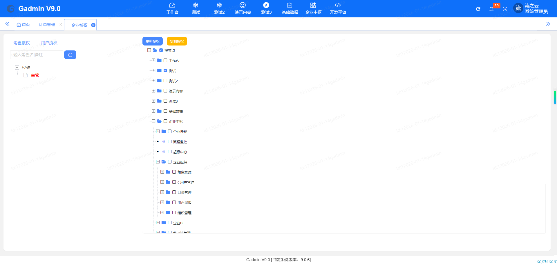
Task: Click the blue search icon button
Action: pos(70,55)
